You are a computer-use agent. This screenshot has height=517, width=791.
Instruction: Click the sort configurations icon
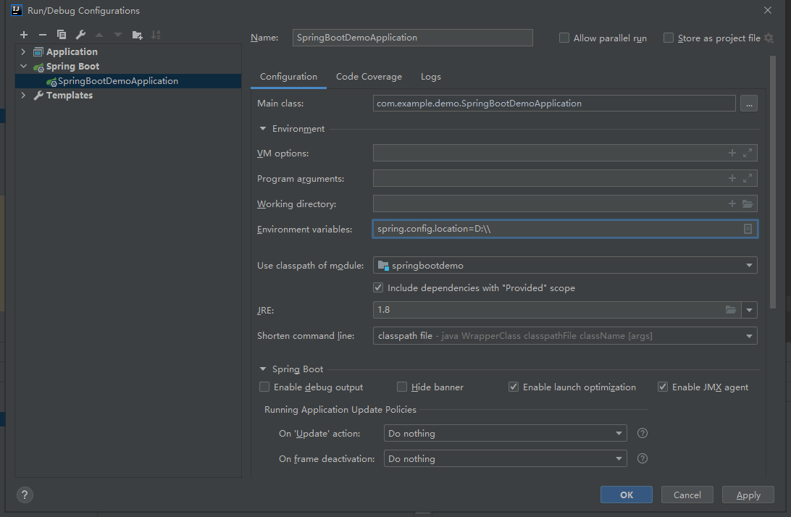156,35
